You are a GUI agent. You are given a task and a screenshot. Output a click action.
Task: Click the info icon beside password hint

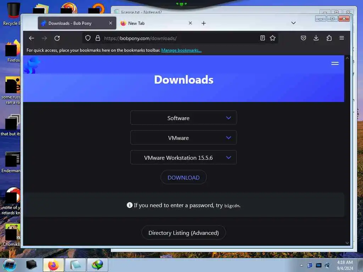pyautogui.click(x=130, y=205)
